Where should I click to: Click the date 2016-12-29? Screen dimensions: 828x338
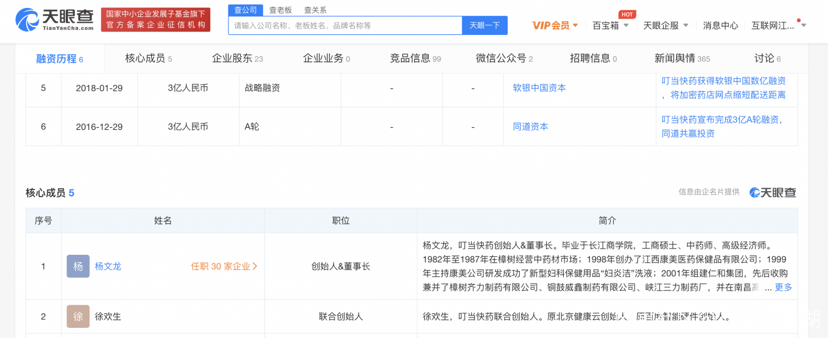[x=99, y=127]
